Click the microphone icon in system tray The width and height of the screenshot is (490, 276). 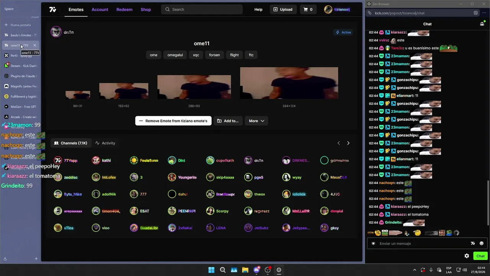[431, 270]
